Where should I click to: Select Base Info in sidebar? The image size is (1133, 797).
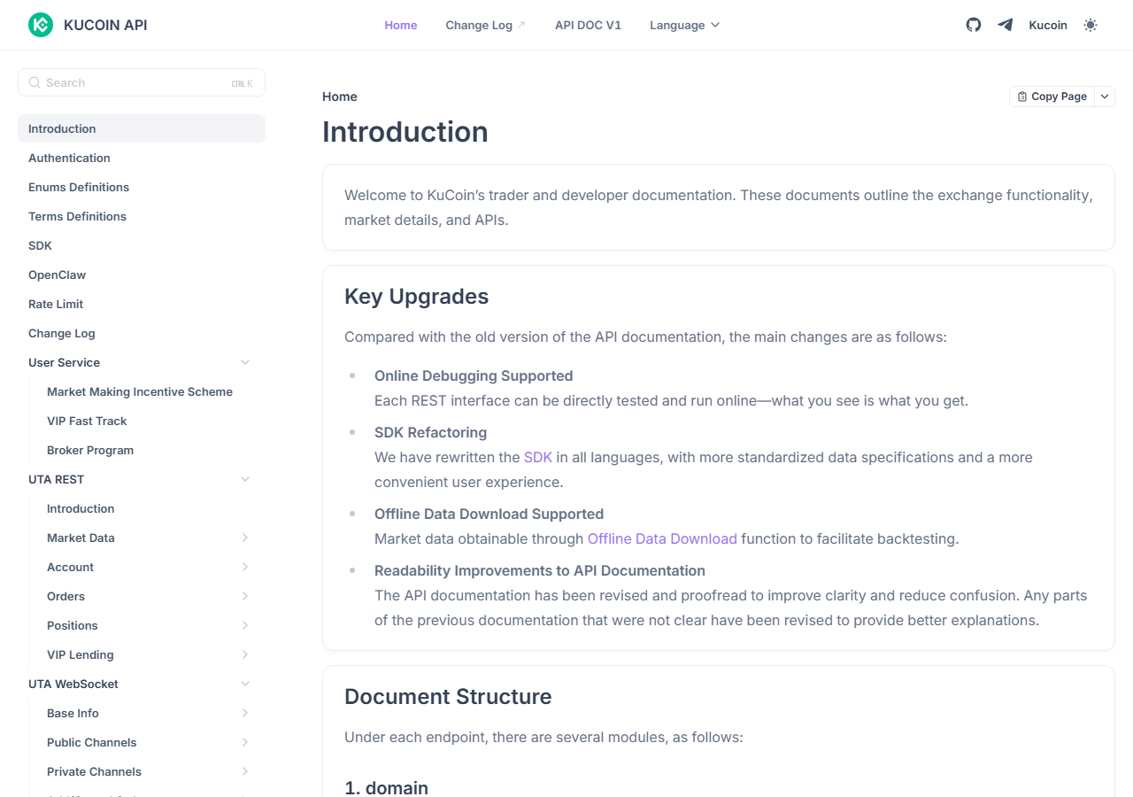(x=73, y=713)
